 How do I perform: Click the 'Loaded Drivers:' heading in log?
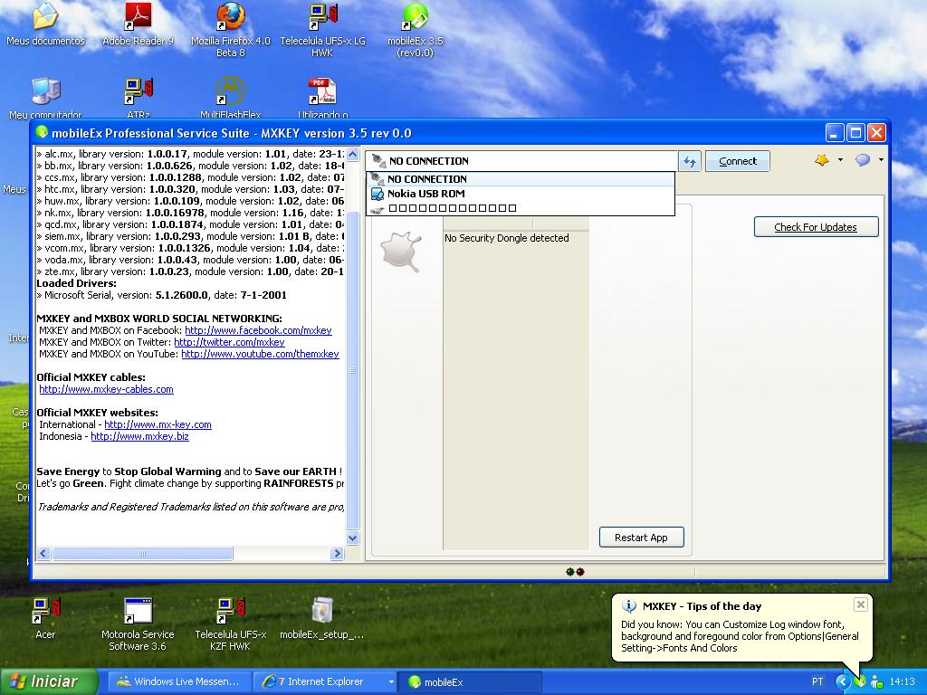coord(76,283)
